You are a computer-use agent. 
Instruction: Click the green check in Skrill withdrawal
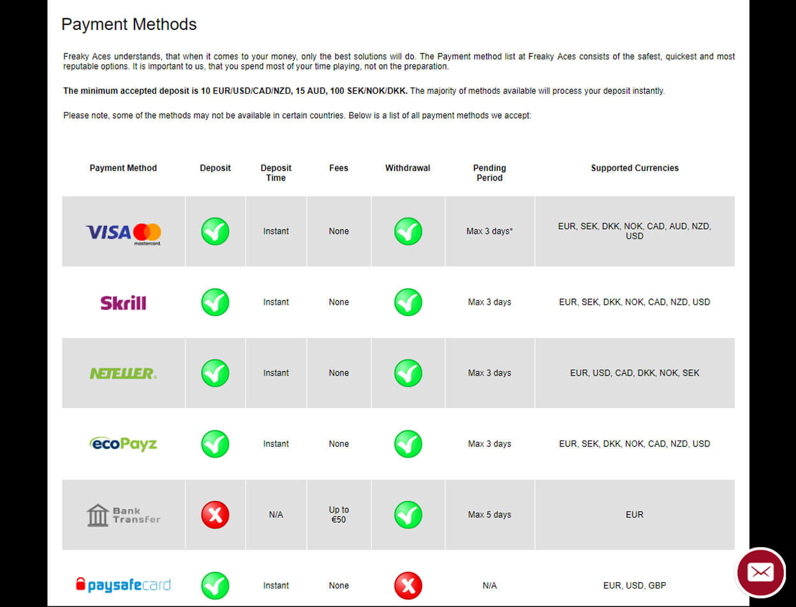[408, 302]
